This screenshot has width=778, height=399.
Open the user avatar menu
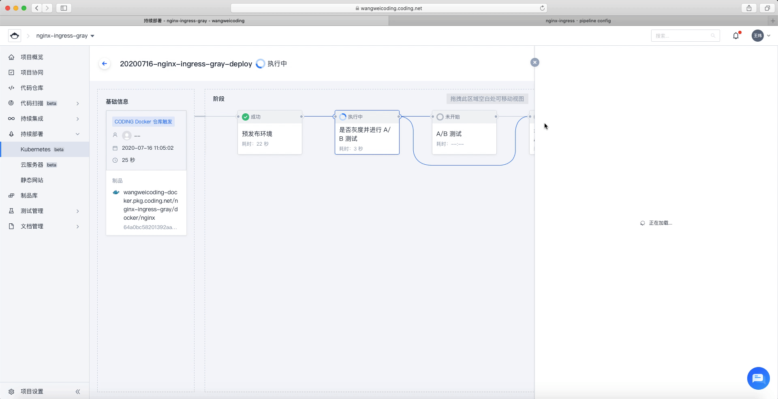pyautogui.click(x=757, y=36)
